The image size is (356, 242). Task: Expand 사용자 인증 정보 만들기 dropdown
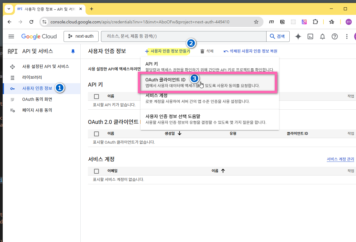pos(167,51)
